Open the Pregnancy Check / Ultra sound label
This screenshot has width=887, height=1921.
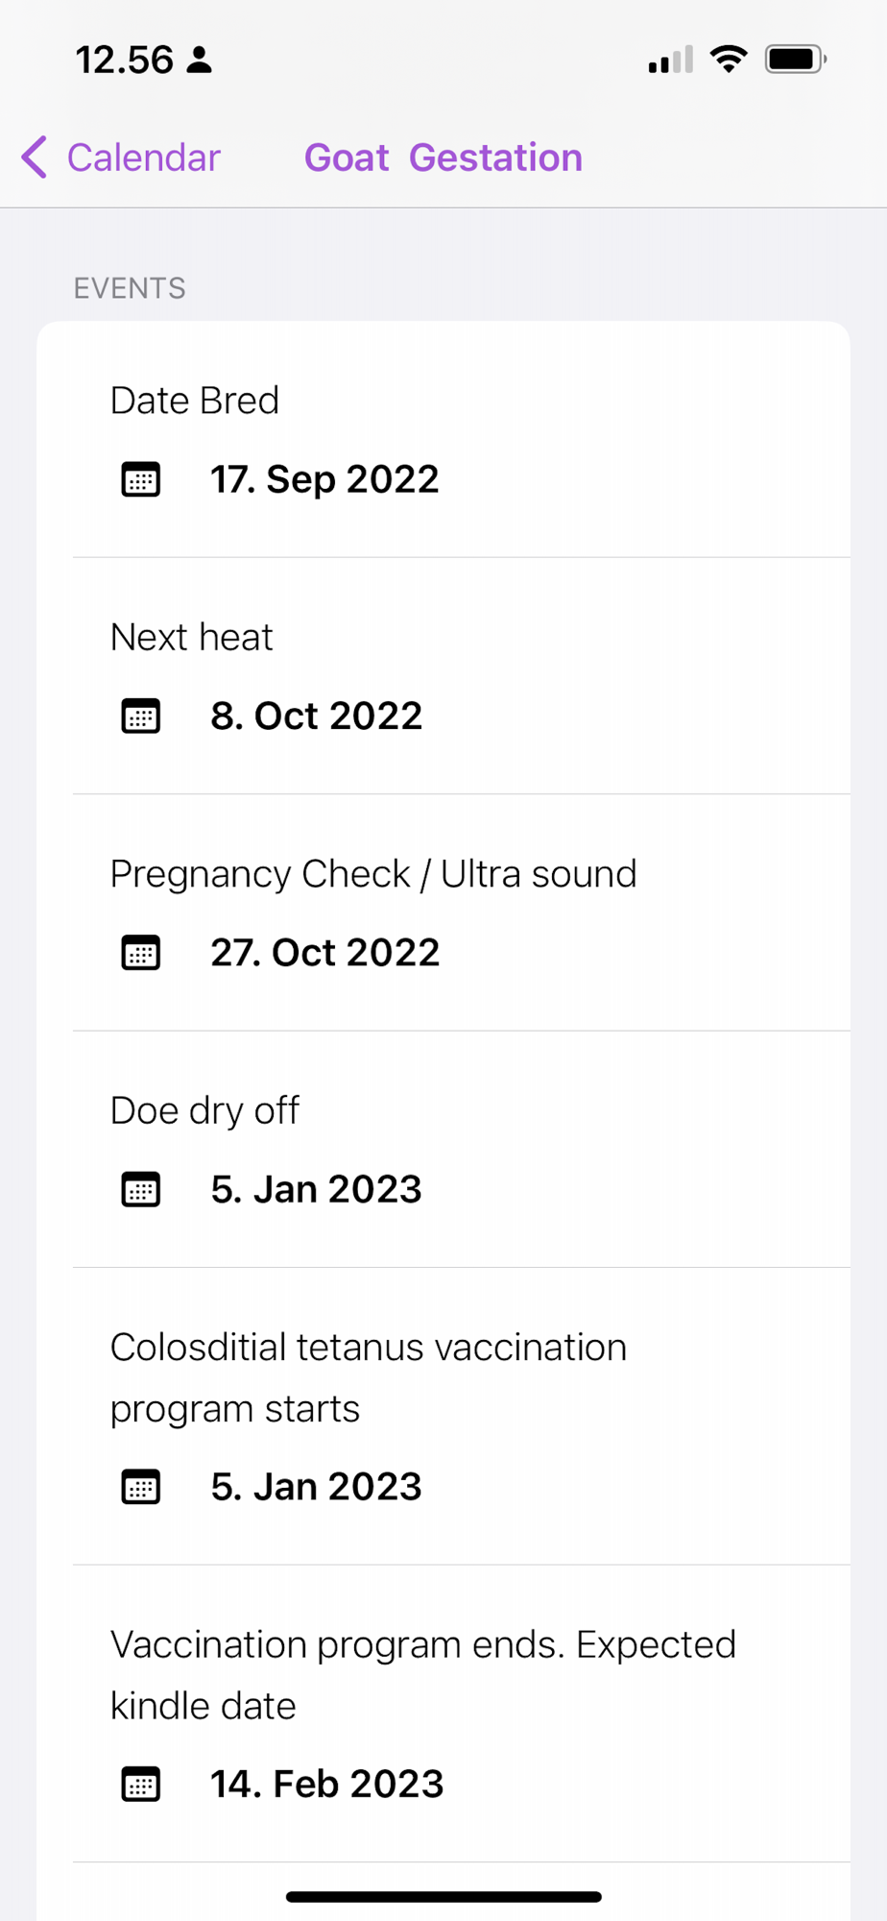click(372, 874)
